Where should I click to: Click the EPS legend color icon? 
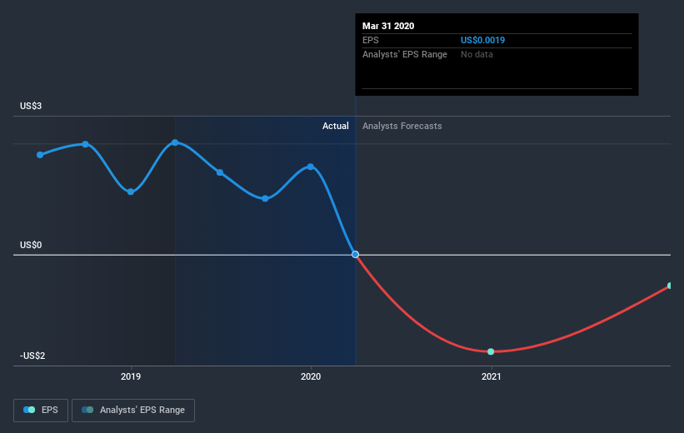tap(29, 410)
